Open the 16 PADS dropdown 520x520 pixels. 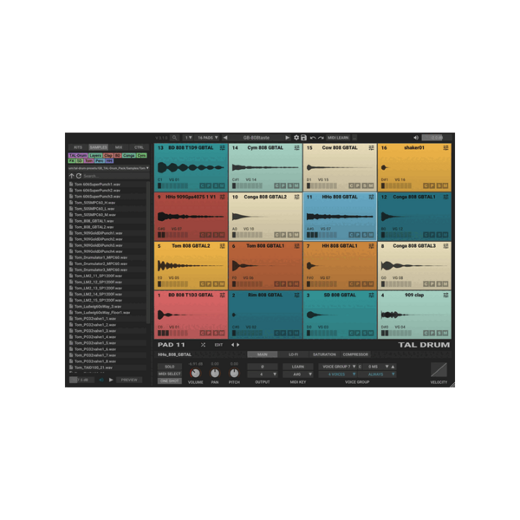[x=208, y=138]
